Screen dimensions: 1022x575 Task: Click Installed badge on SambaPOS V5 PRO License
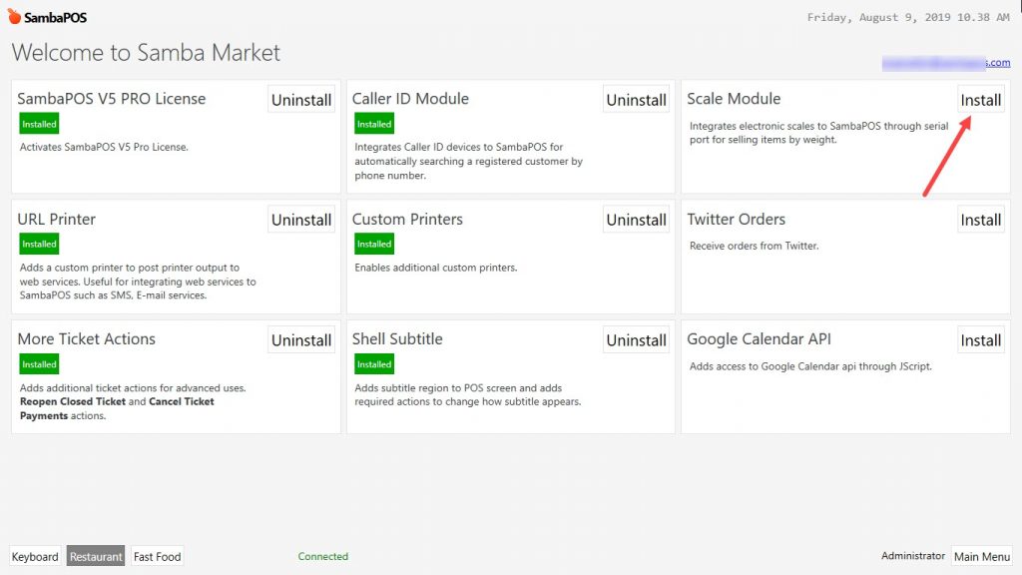click(39, 124)
